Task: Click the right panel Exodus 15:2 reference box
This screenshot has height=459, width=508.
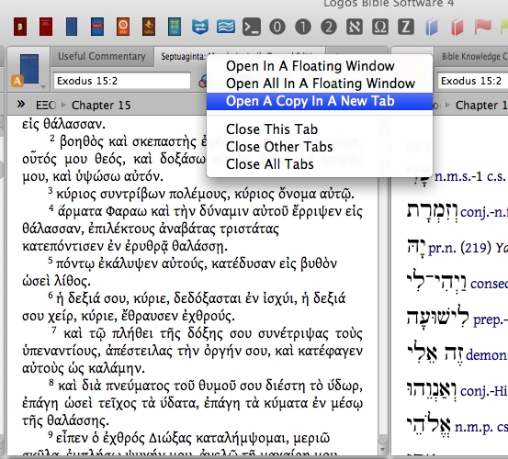Action: (473, 81)
